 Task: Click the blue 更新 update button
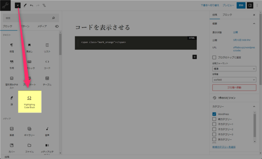(x=241, y=5)
